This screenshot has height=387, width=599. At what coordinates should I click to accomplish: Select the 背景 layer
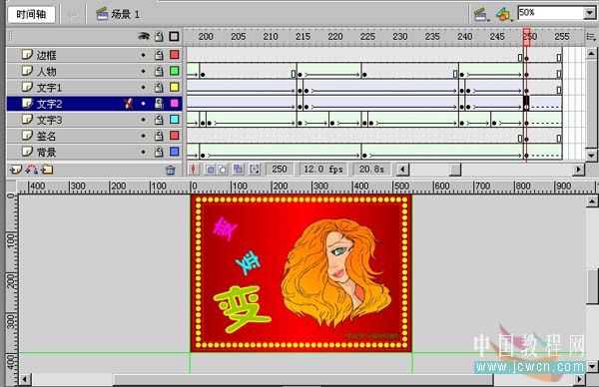tap(94, 152)
